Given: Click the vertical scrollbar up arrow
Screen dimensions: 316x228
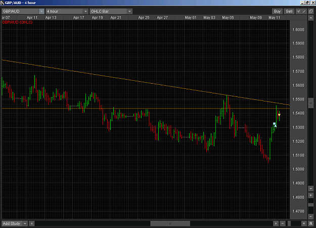Looking at the screenshot, I should tap(311, 18).
